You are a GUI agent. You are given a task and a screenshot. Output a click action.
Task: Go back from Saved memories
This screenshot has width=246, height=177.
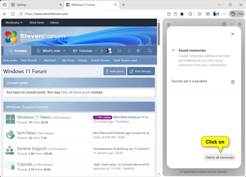point(174,50)
